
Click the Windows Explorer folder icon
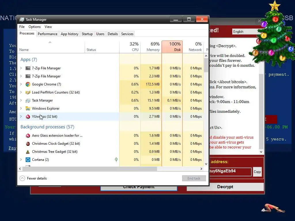tap(28, 108)
